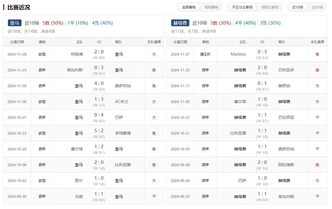Screen dimensions: 332x209
Task: Click the date 2024-09-22
Action: tap(180, 196)
